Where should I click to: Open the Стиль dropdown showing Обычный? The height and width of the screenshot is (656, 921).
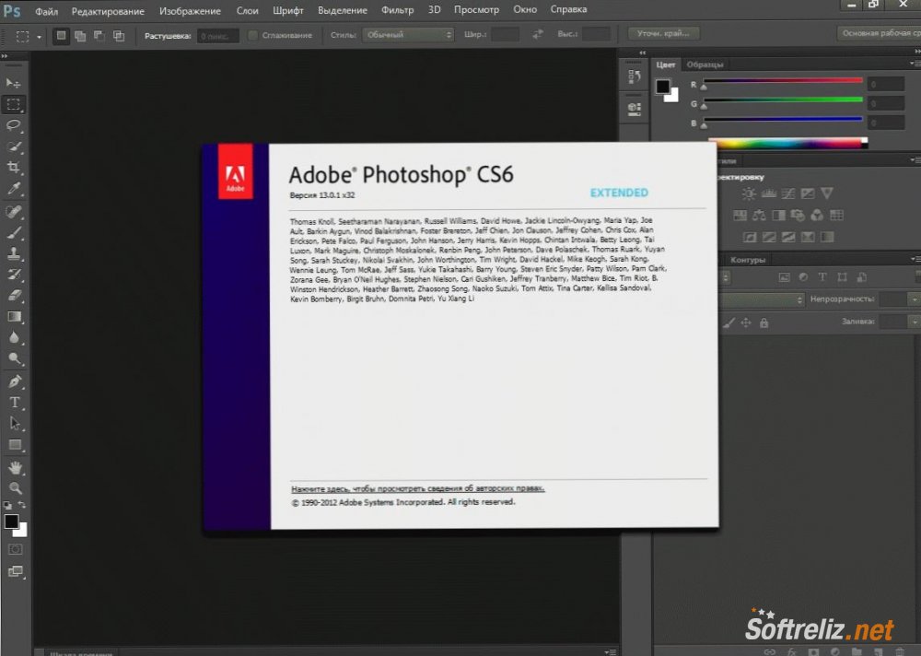tap(408, 35)
